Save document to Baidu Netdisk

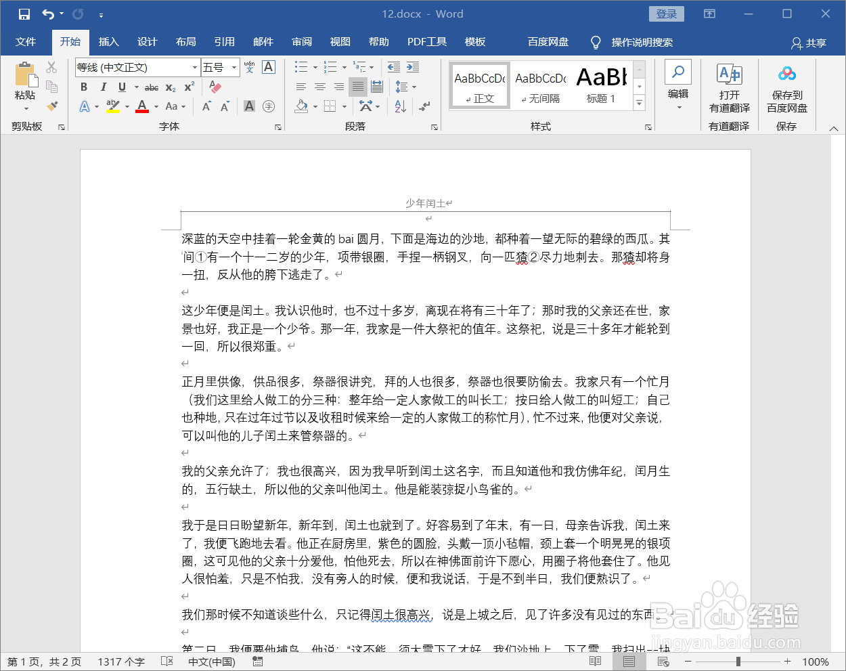[x=786, y=88]
